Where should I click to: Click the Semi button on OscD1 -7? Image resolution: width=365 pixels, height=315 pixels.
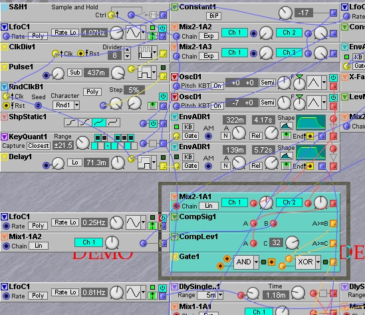point(267,103)
